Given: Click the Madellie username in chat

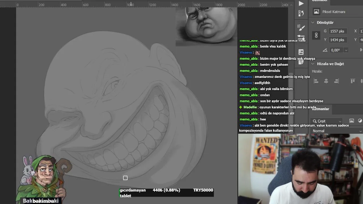Looking at the screenshot, I should coord(250,107).
